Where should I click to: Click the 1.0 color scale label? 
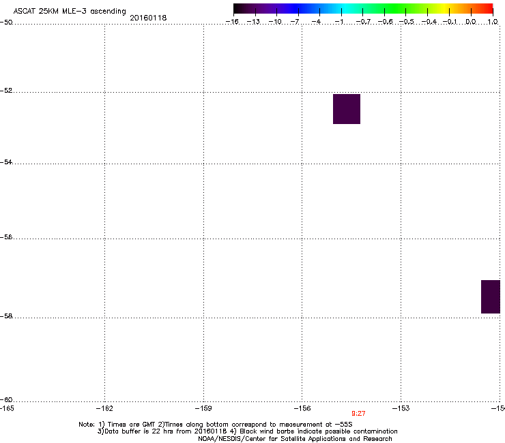click(493, 22)
